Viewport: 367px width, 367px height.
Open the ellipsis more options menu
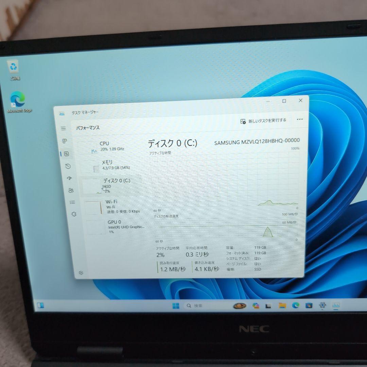(x=300, y=119)
